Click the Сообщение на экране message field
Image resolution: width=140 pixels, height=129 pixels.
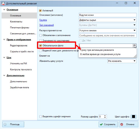[108, 36]
